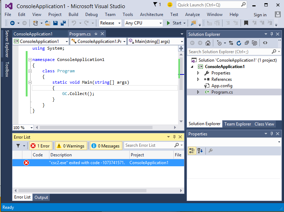Switch to the Team Explorer tab
This screenshot has width=284, height=212.
(x=238, y=124)
